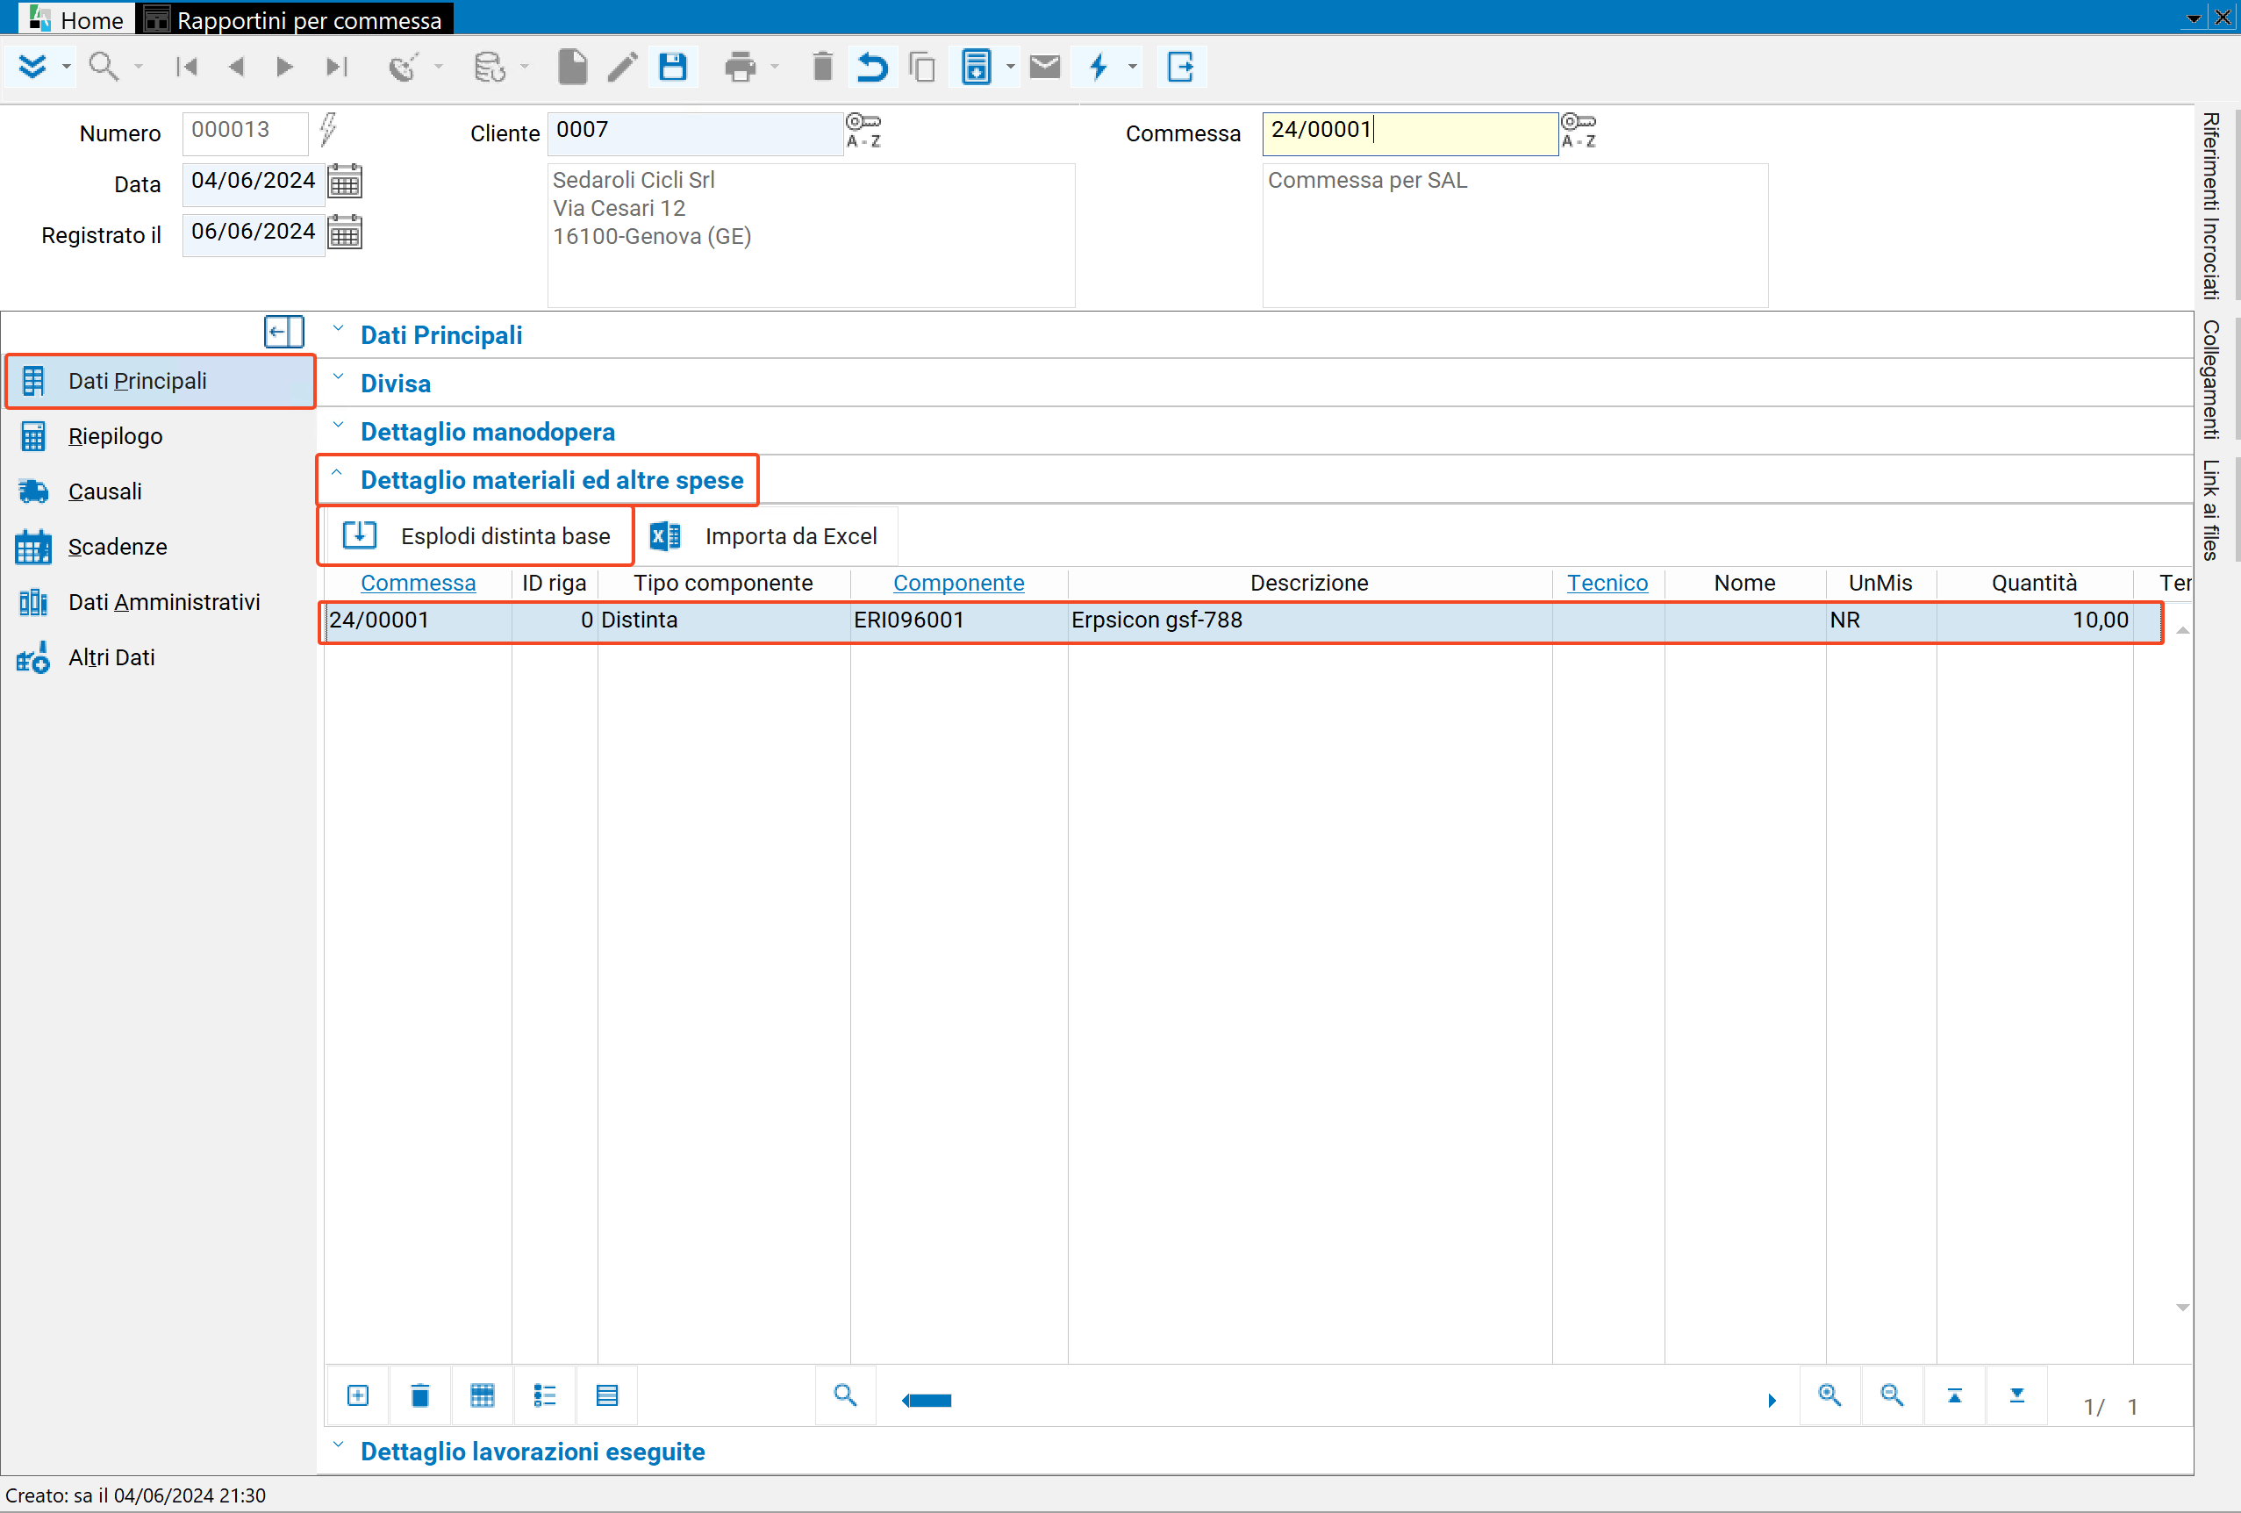
Task: Click the Commessa column header link
Action: 418,584
